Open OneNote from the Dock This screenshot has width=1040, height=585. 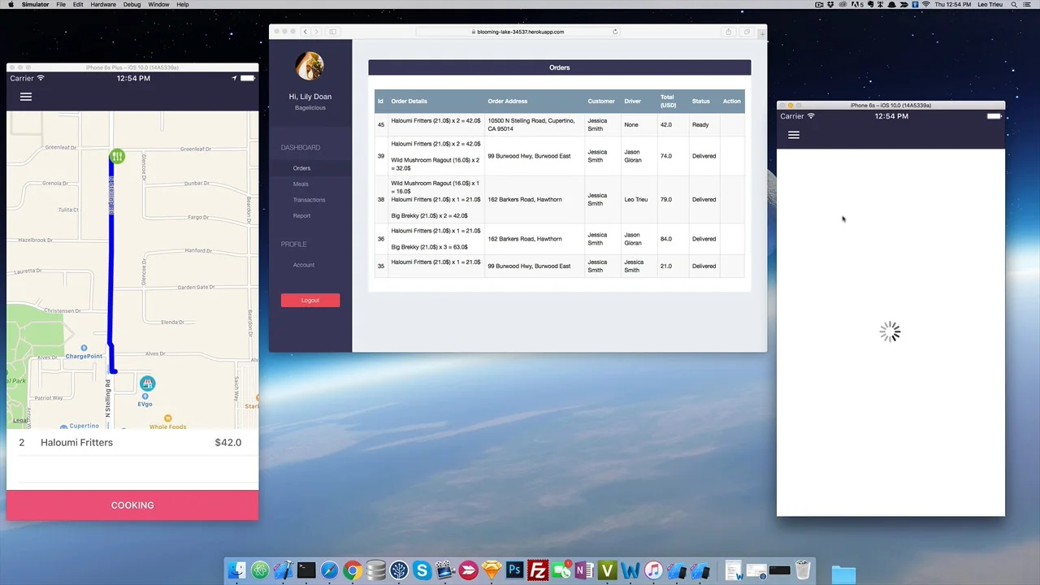583,570
